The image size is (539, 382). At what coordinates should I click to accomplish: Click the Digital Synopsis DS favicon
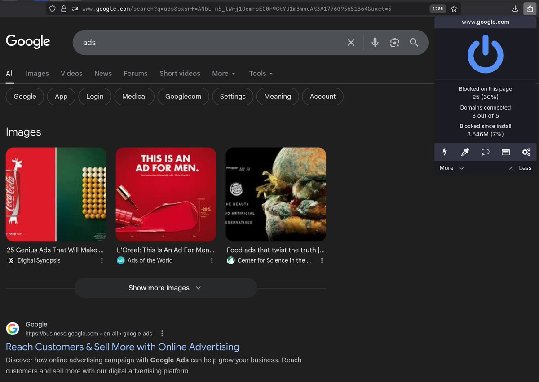pos(11,260)
